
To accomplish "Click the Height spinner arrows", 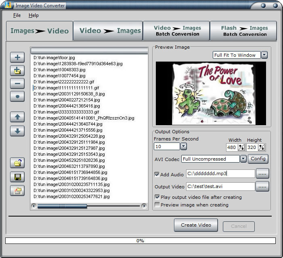I will [x=262, y=147].
